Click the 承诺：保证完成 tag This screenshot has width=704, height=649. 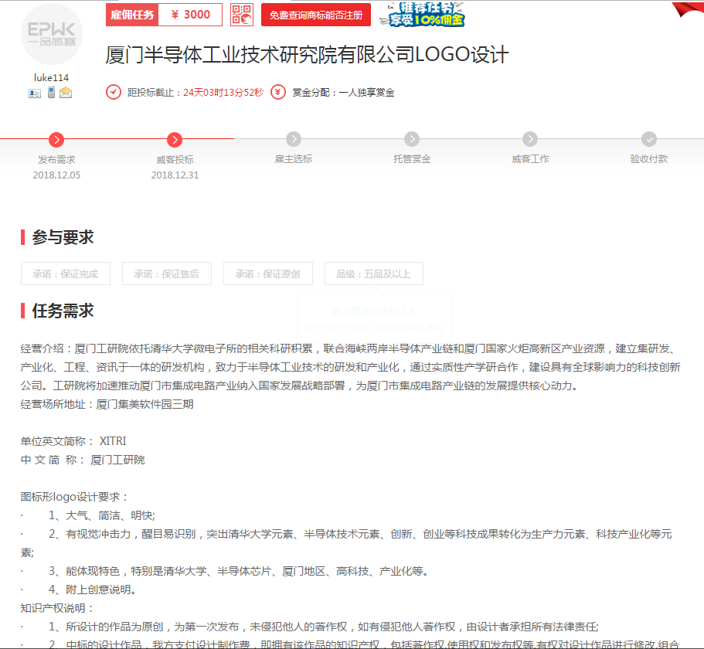[66, 274]
